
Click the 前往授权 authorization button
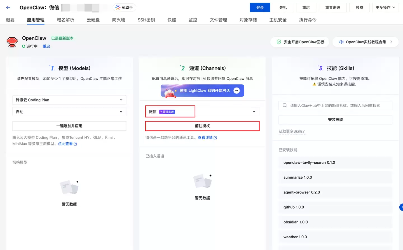[202, 126]
